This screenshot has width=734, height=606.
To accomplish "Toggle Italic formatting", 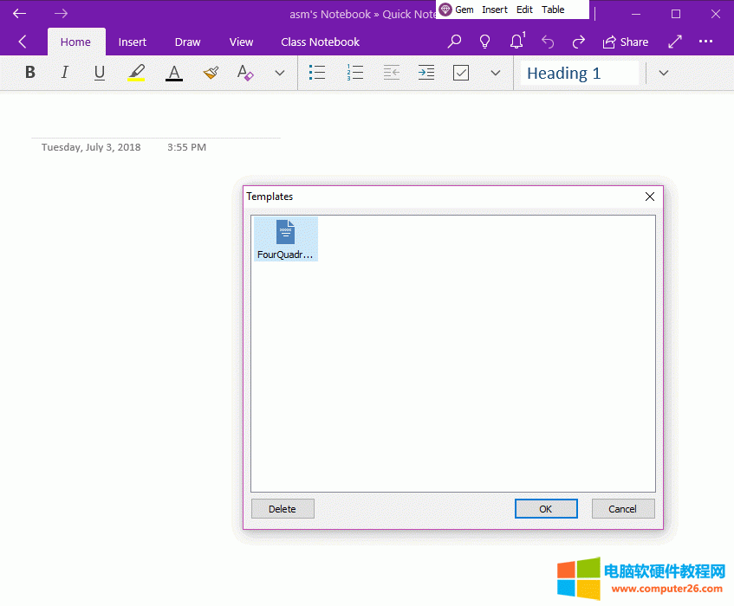I will point(64,72).
